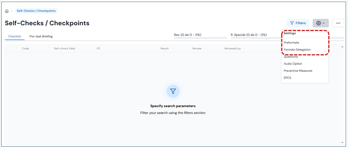Select Formats Delegation menu entry
The height and width of the screenshot is (148, 348).
(297, 50)
